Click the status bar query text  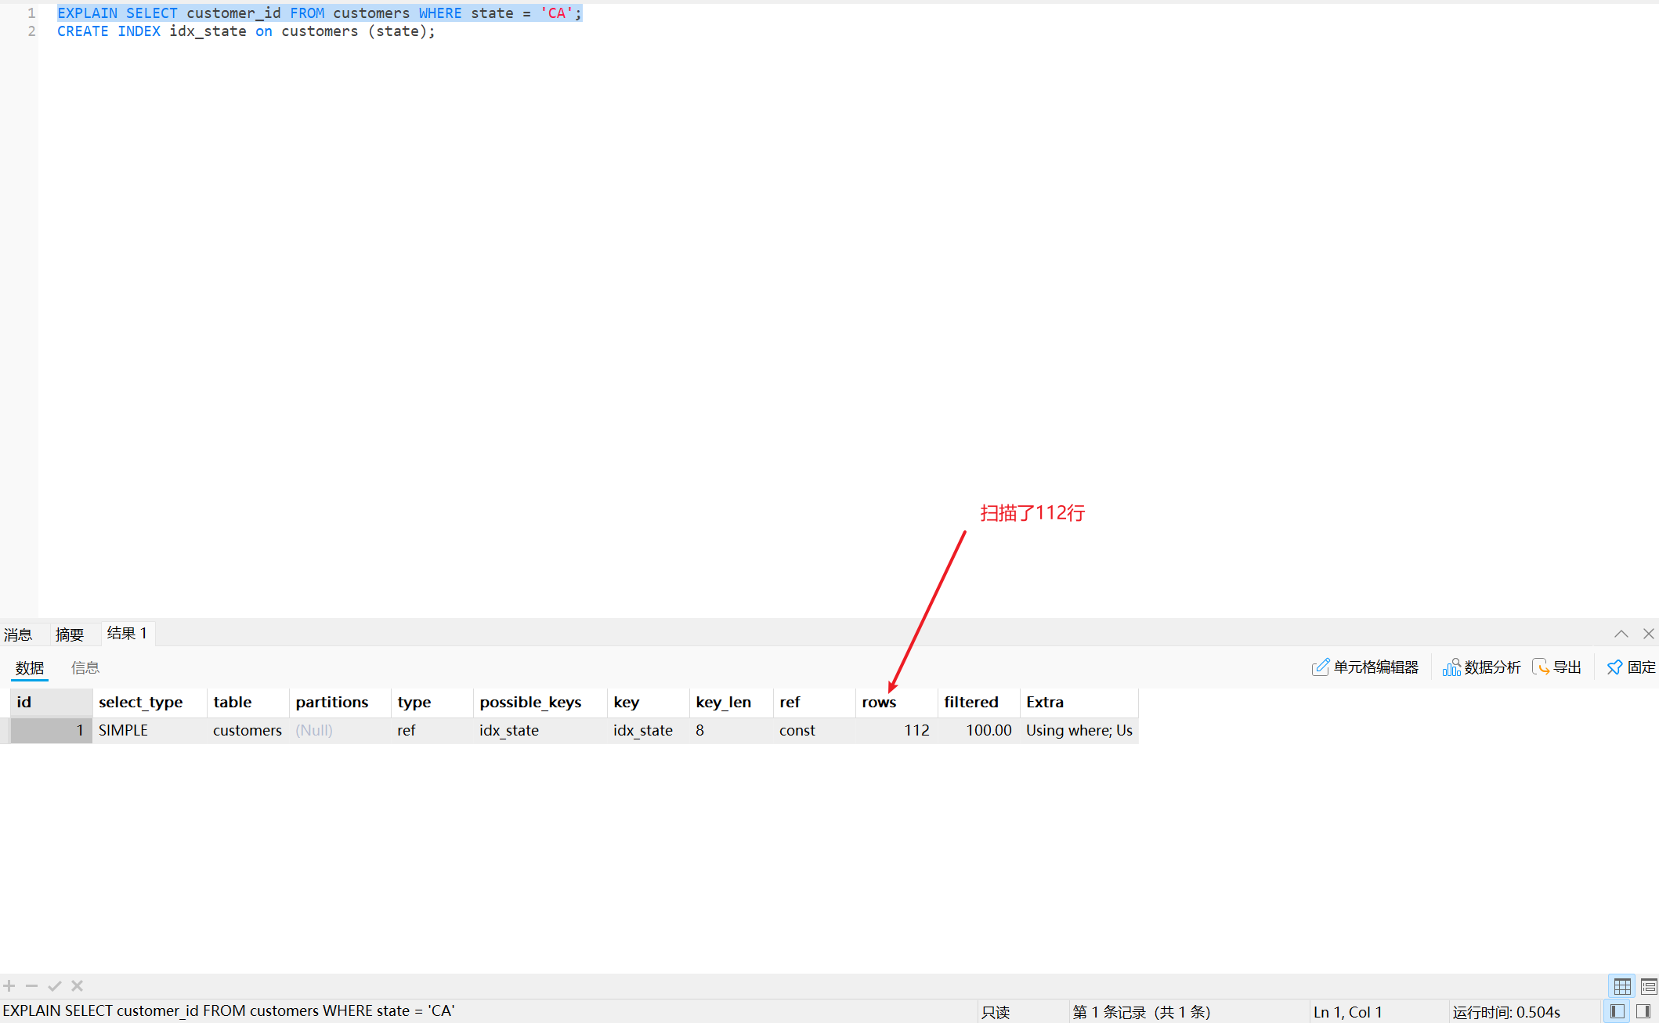pos(229,1011)
